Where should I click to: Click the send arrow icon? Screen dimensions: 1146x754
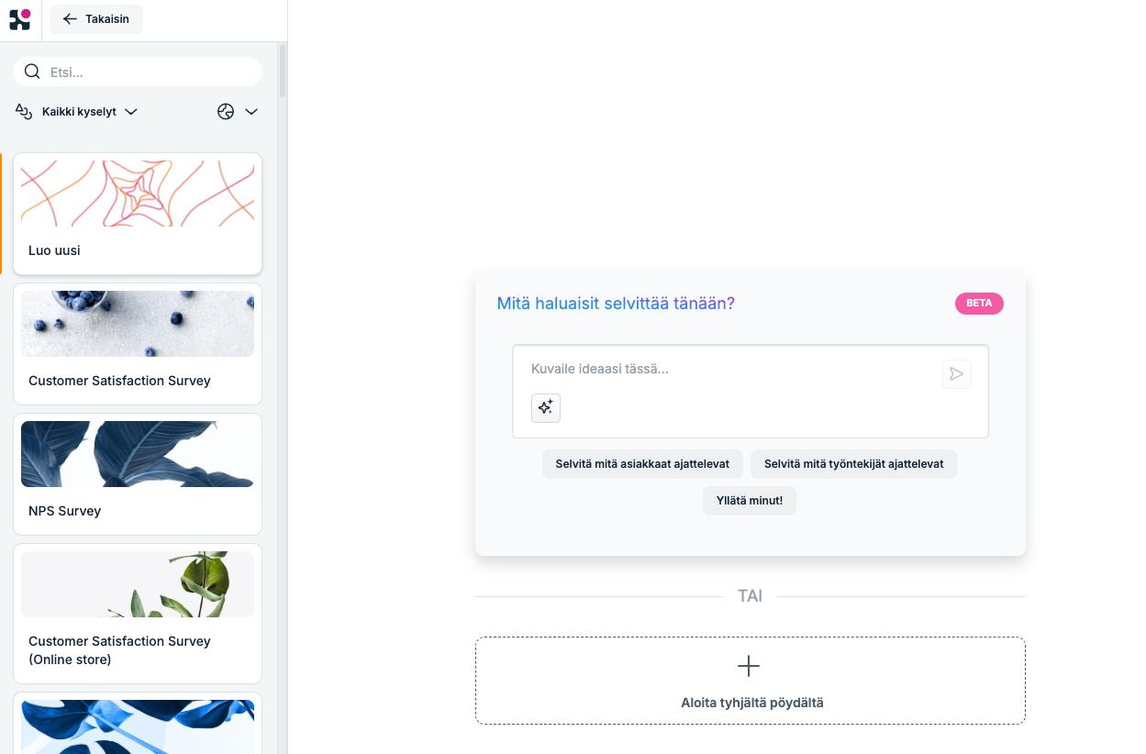(957, 374)
